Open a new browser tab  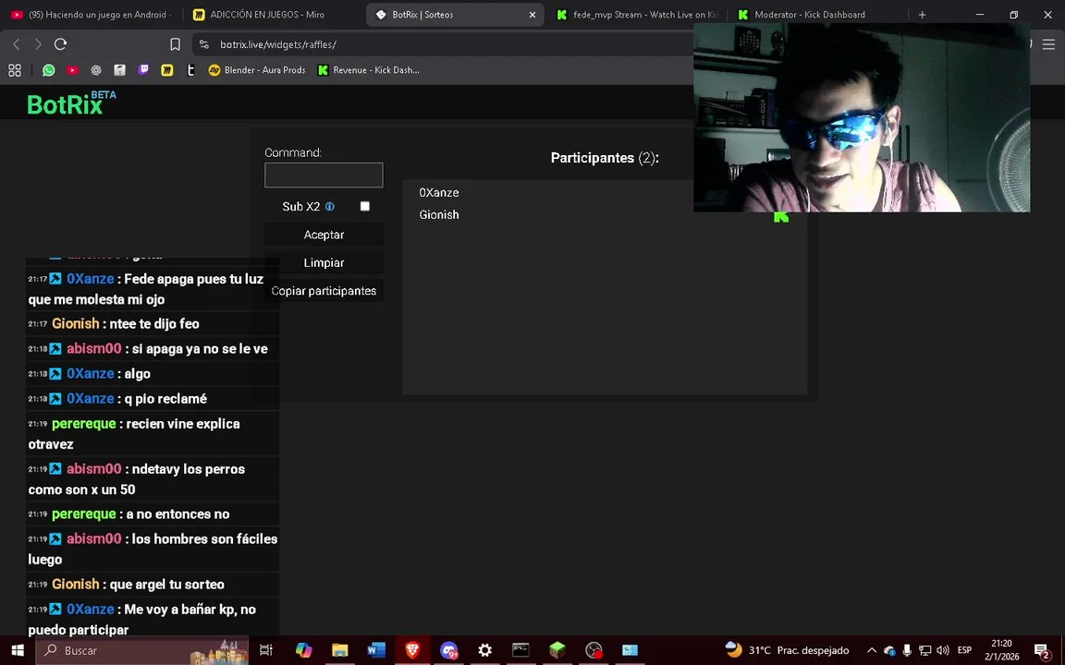coord(922,14)
